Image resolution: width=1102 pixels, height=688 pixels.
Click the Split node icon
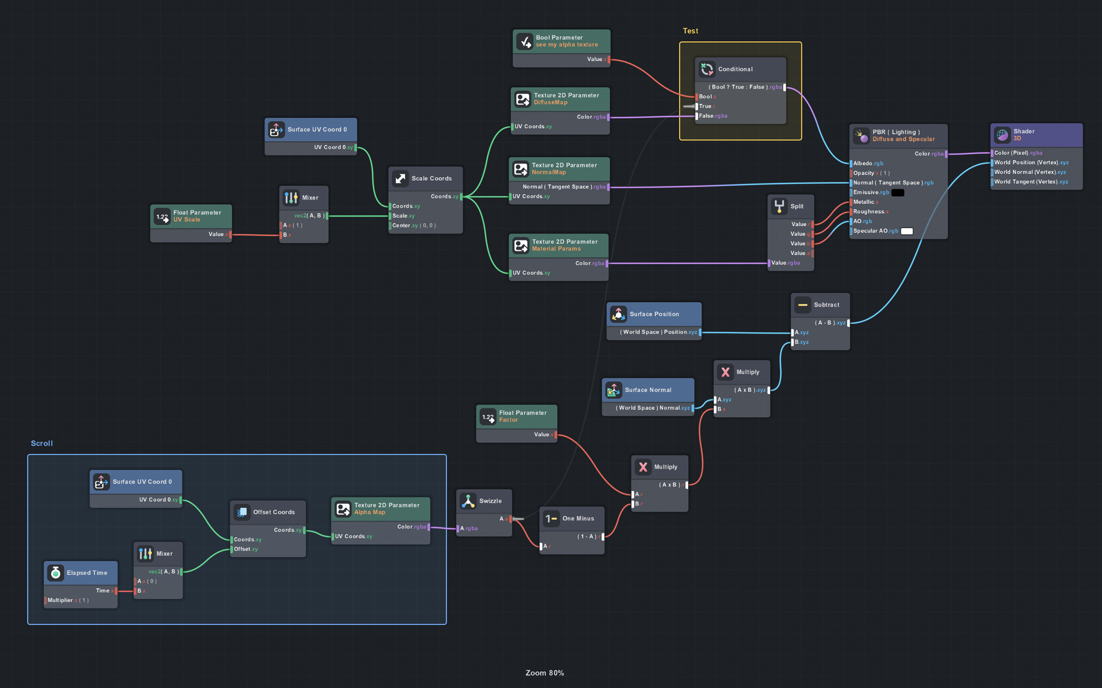(x=779, y=207)
